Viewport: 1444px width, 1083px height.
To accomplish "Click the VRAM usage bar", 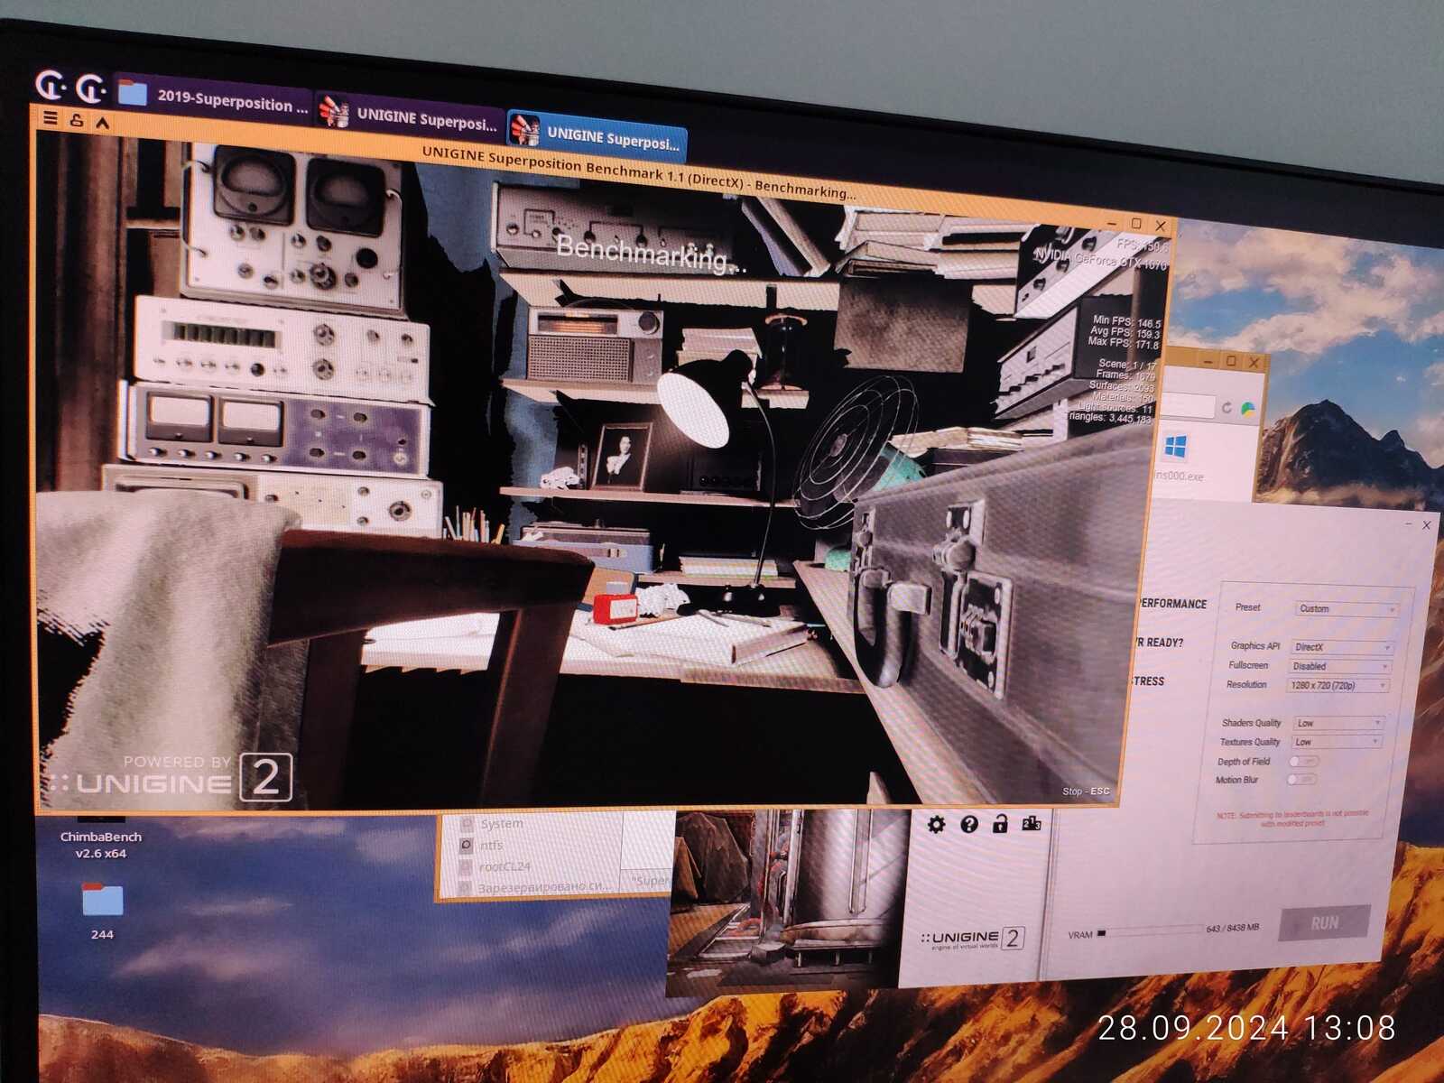I will (1150, 931).
